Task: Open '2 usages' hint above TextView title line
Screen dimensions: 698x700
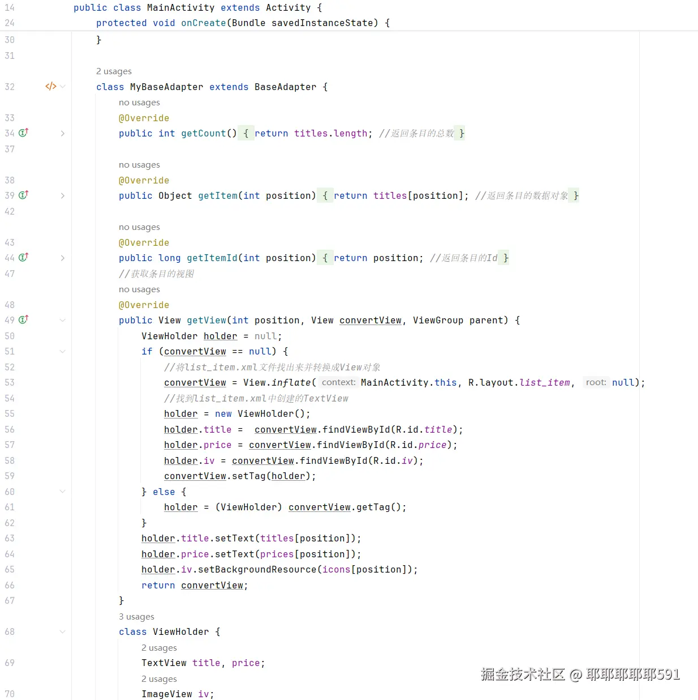Action: (159, 648)
